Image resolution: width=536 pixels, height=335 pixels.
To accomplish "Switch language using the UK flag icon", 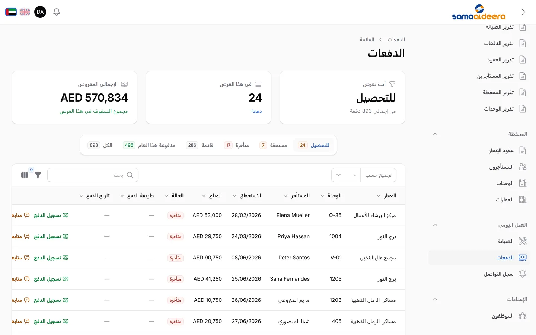I will click(x=25, y=12).
